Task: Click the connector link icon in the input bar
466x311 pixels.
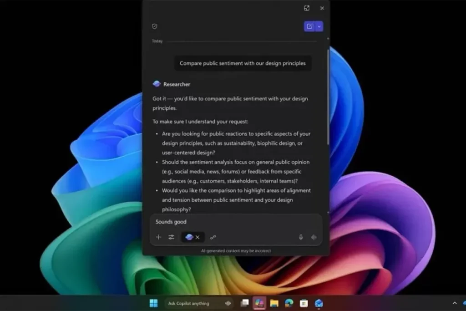Action: (x=213, y=237)
